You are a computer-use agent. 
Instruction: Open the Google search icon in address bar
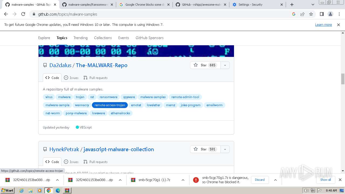(x=294, y=14)
